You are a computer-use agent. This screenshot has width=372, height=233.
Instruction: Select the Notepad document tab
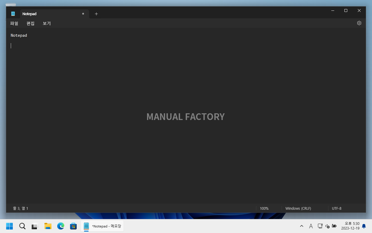click(54, 14)
